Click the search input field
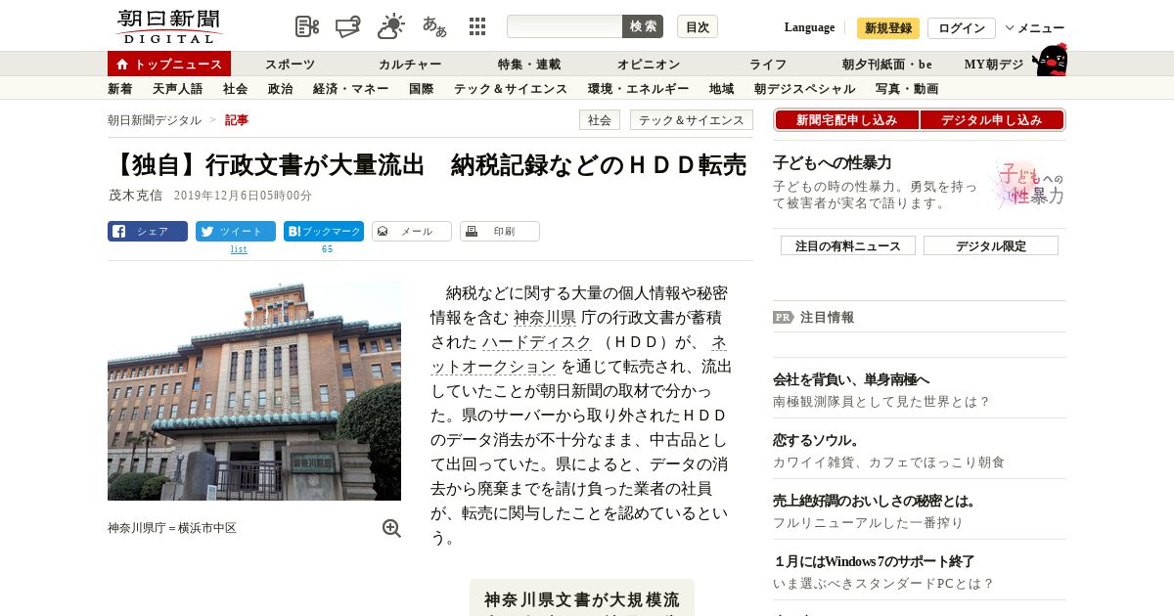The image size is (1174, 616). [564, 26]
